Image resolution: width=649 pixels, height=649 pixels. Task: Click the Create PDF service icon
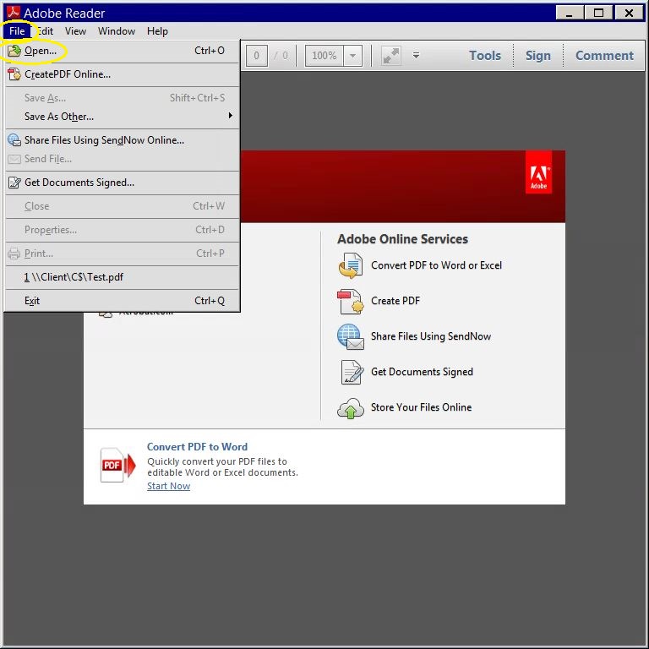point(351,301)
